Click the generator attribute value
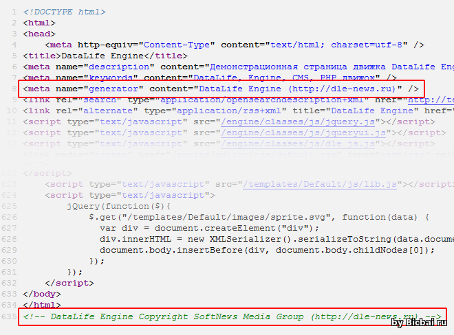Viewport: 454px width, 335px height. [x=113, y=89]
